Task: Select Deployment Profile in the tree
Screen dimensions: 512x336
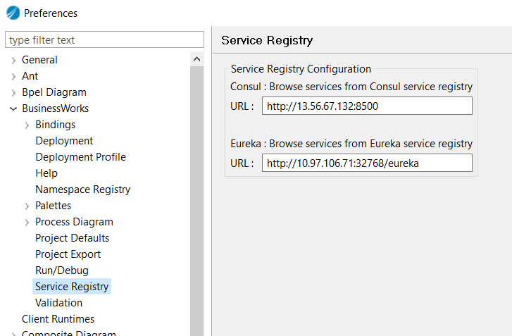Action: pos(80,157)
